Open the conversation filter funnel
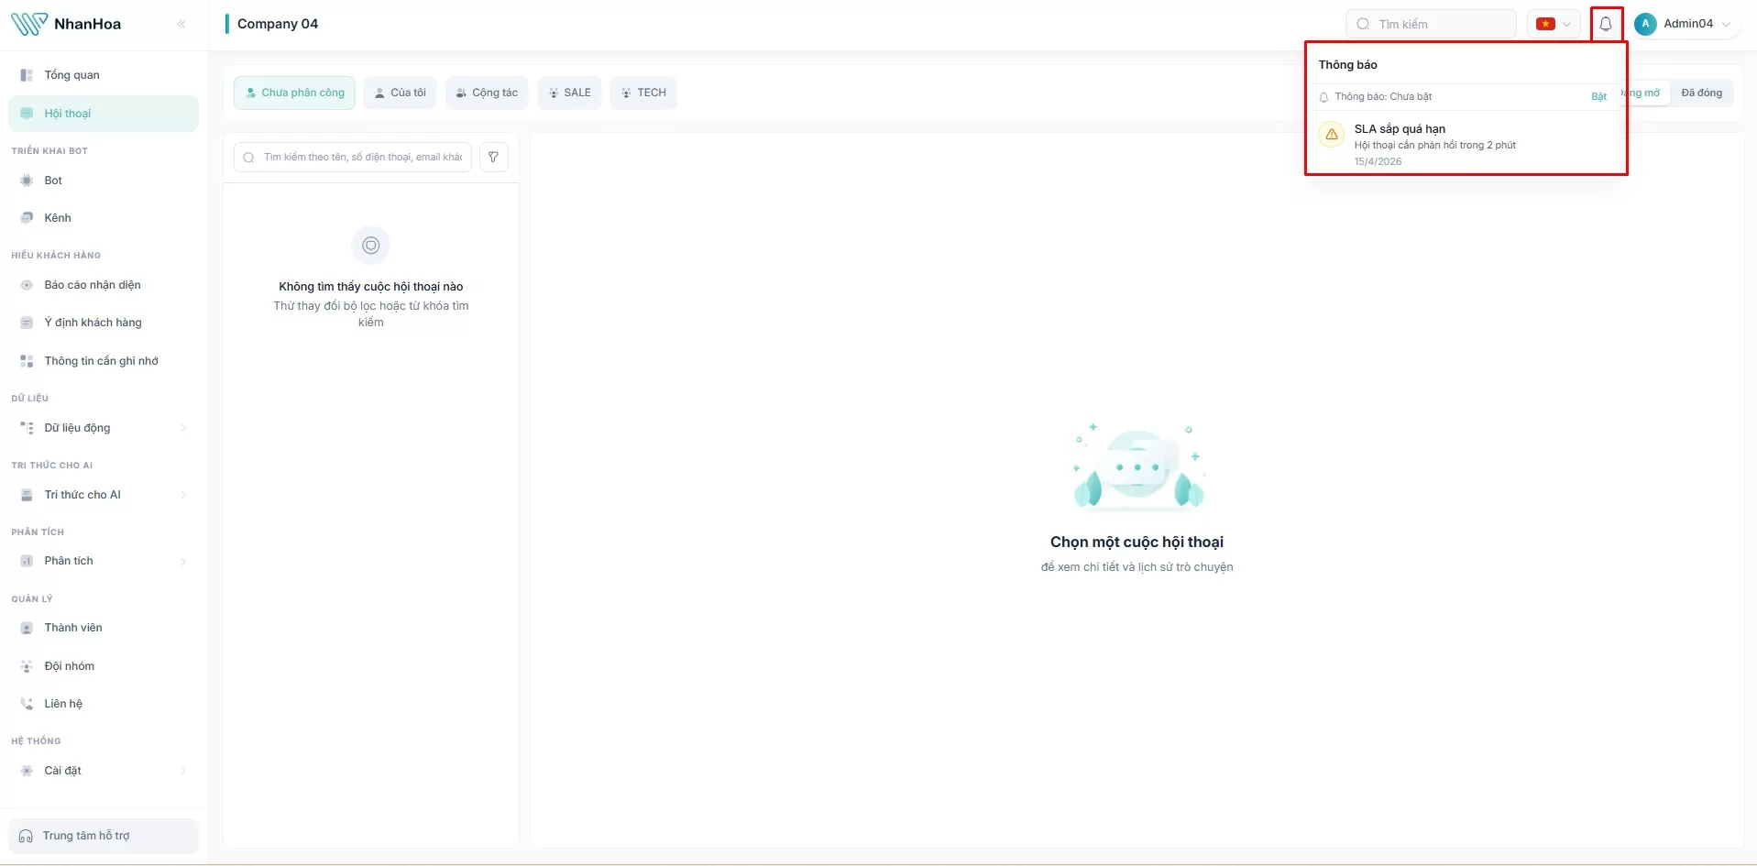This screenshot has width=1757, height=866. 493,157
